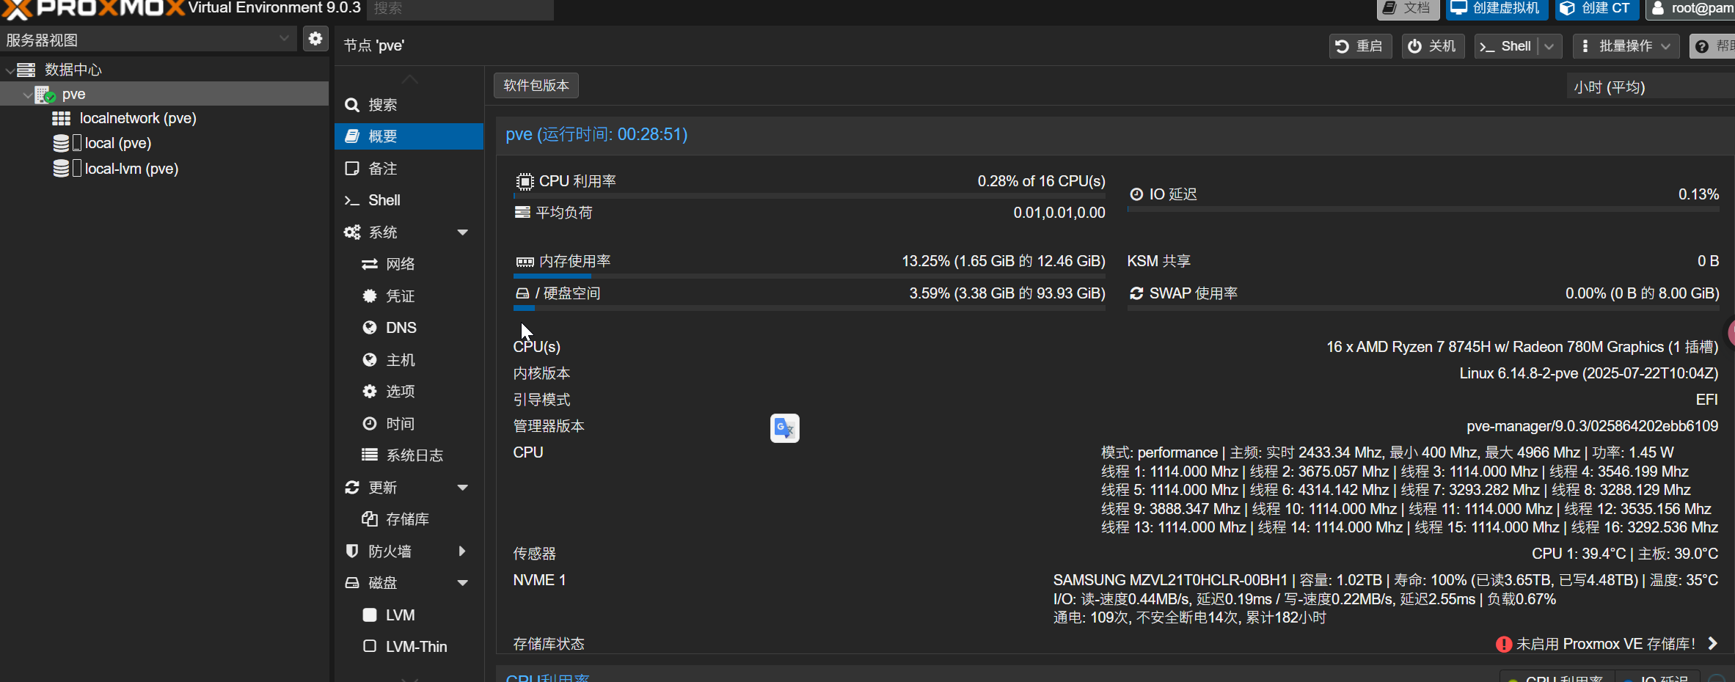Collapse the pve node tree arrow
Screen dimensions: 1735x682
(x=27, y=95)
